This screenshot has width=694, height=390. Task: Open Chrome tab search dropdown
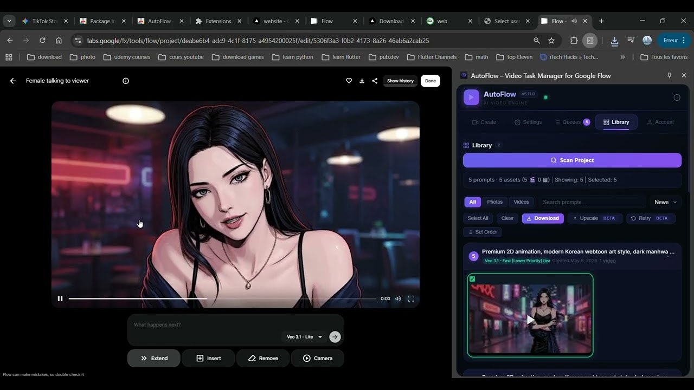pyautogui.click(x=9, y=21)
